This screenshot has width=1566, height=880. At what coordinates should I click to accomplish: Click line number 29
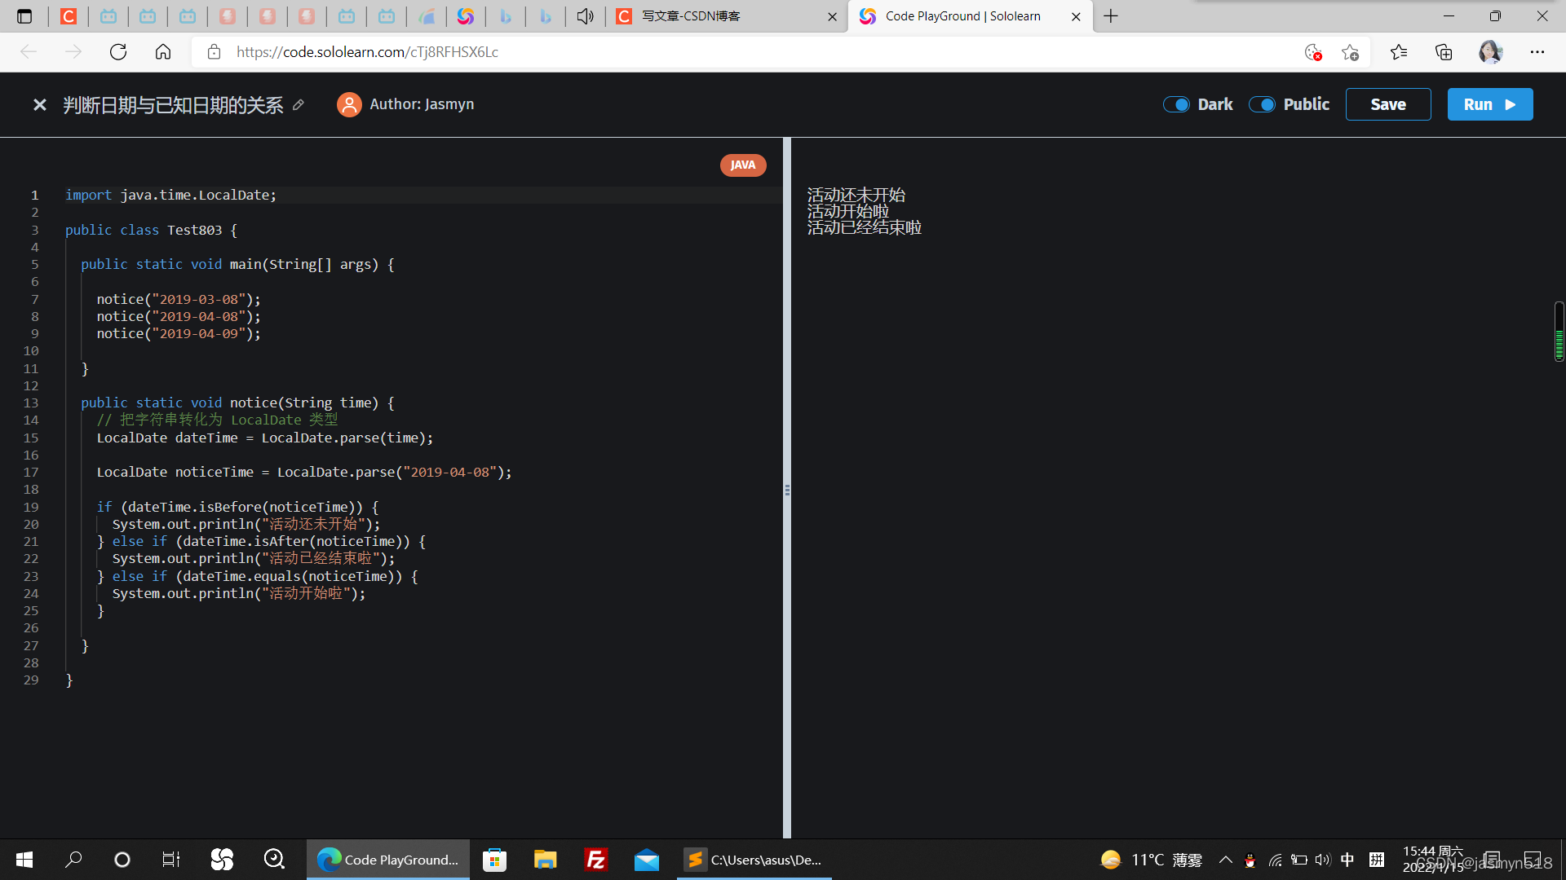tap(31, 680)
